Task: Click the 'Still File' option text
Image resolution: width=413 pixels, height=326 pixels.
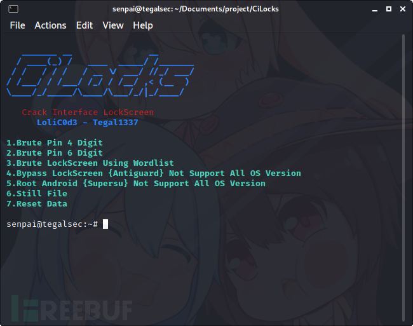Action: pyautogui.click(x=37, y=194)
